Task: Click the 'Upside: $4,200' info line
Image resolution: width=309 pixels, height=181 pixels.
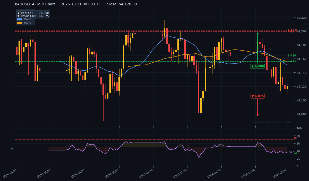Action: 33,13
